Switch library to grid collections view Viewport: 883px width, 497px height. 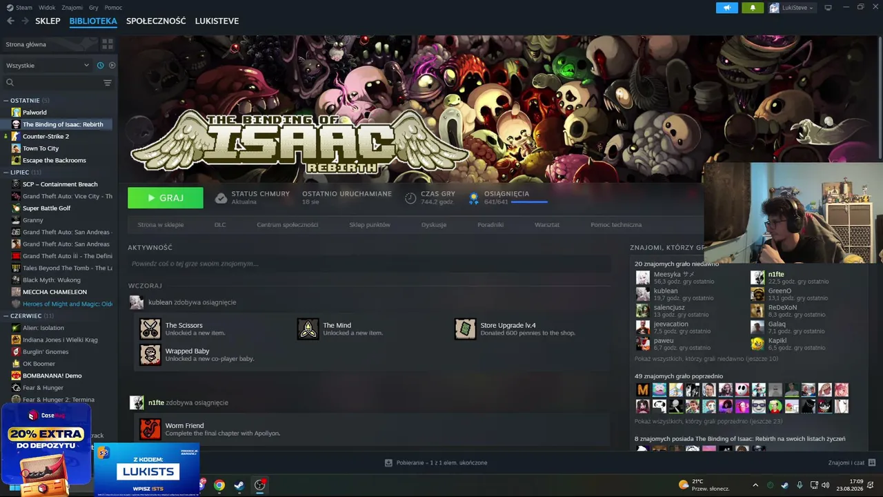(x=107, y=44)
